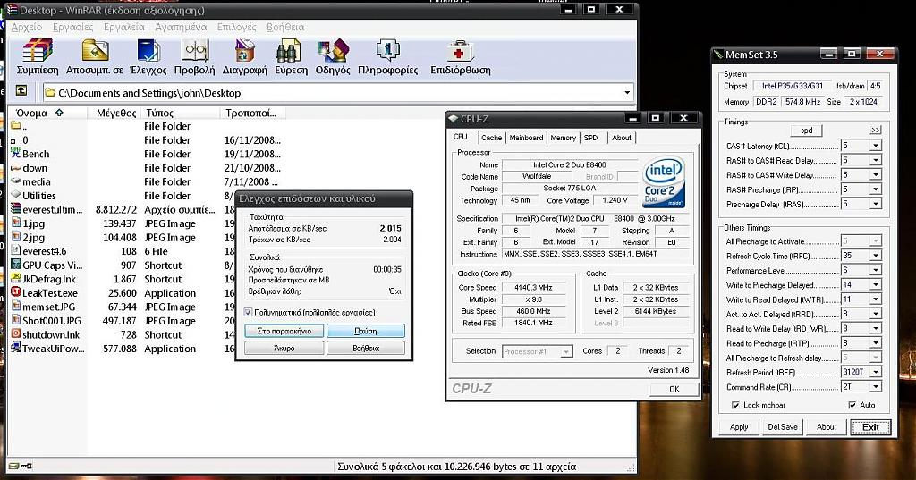The width and height of the screenshot is (916, 480).
Task: Click the Cancel (Άκυρο) benchmark button
Action: tap(284, 348)
